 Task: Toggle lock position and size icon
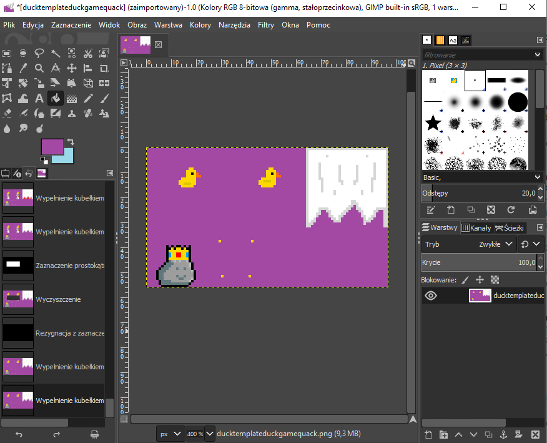pos(480,280)
